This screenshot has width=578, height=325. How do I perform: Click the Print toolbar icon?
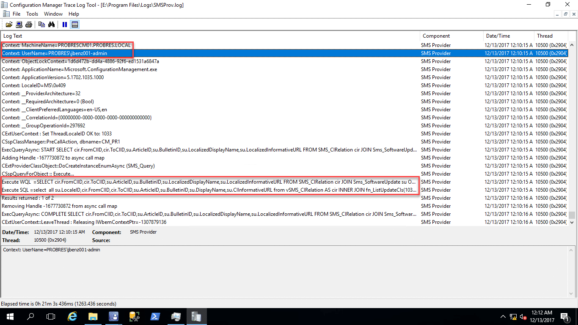point(29,25)
